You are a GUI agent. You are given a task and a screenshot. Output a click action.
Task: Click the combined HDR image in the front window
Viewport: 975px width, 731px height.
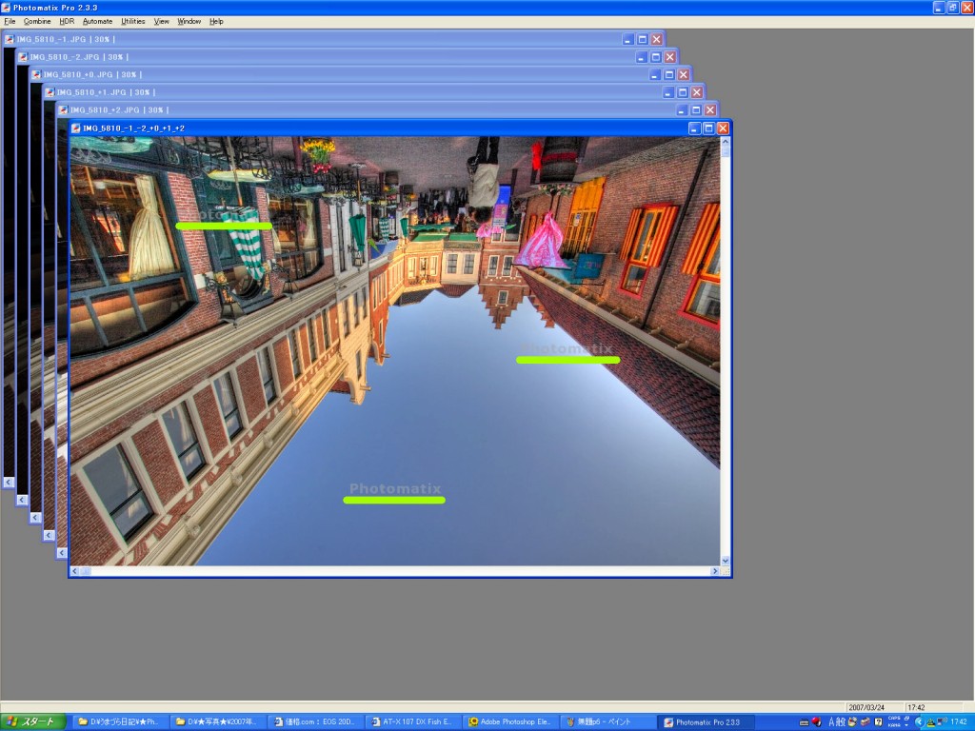click(395, 350)
